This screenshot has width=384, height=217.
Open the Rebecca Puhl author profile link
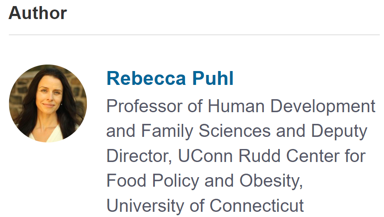(x=170, y=78)
